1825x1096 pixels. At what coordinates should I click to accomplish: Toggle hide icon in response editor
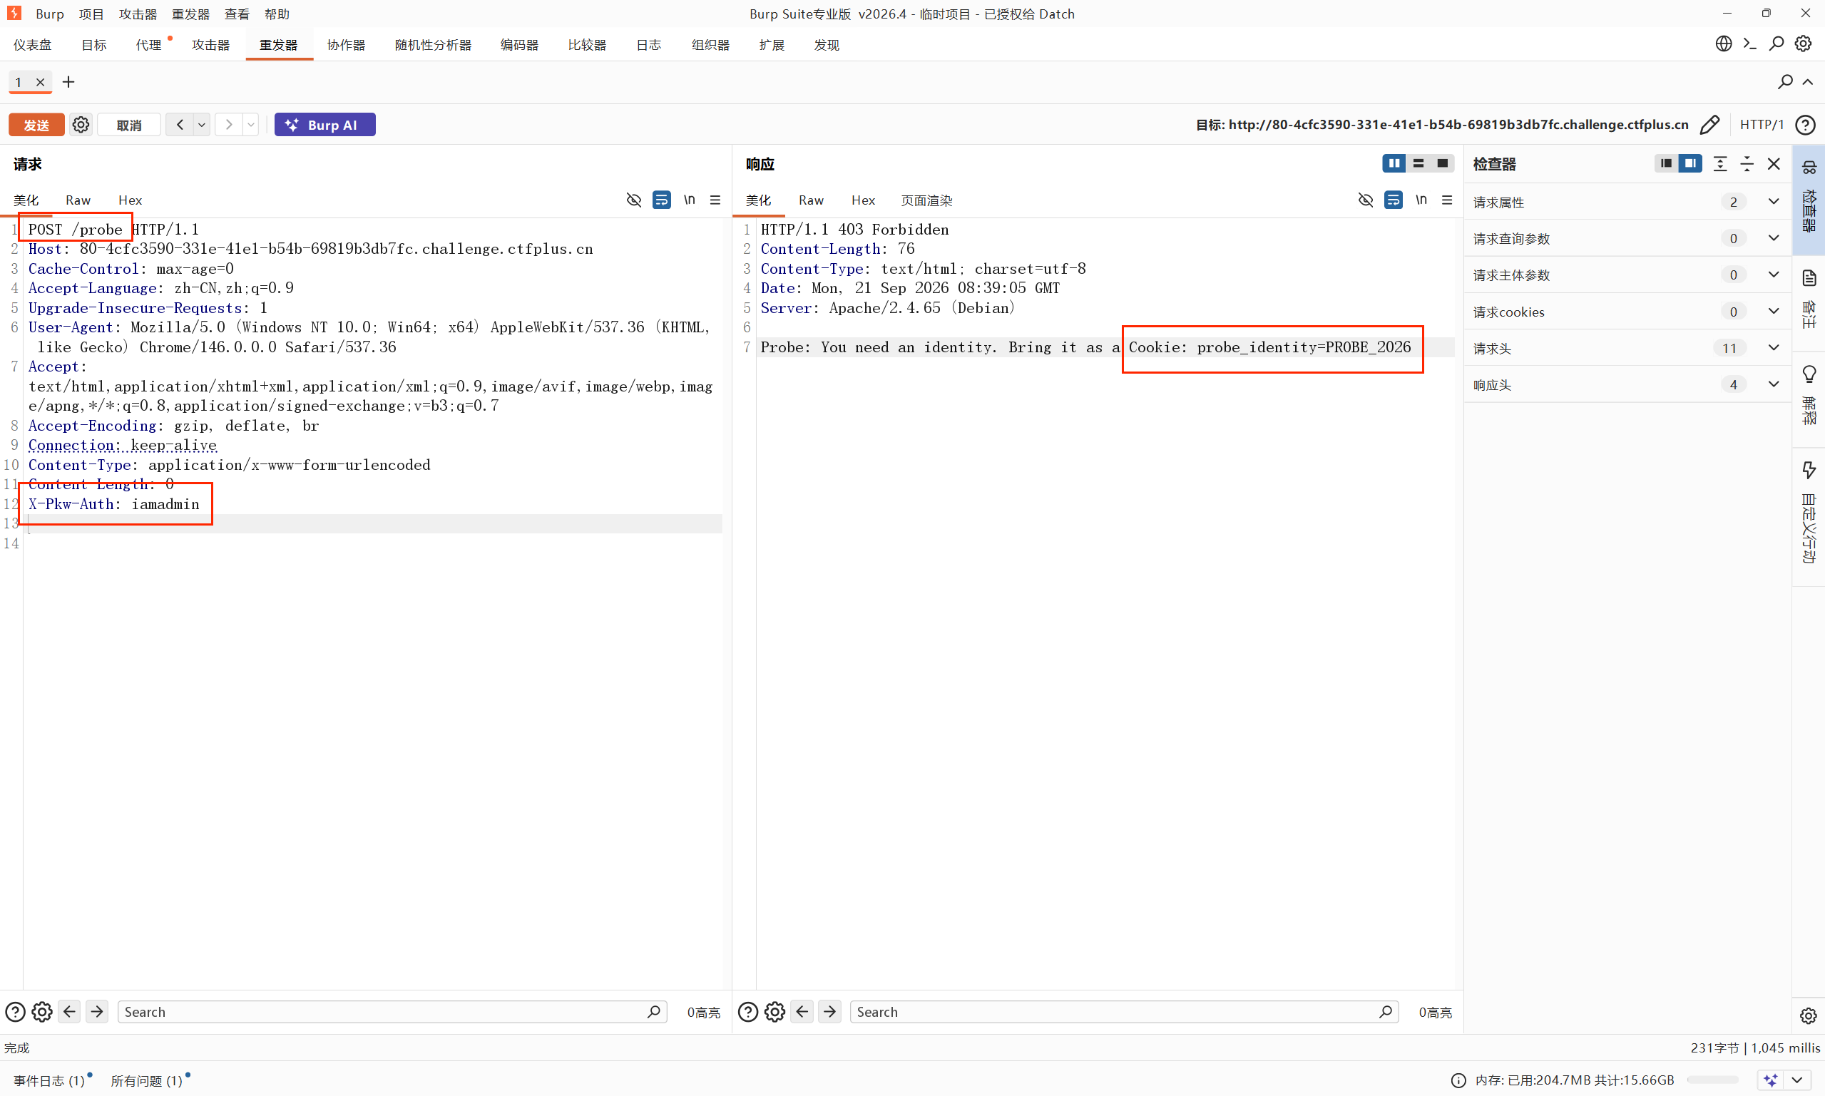coord(1366,200)
